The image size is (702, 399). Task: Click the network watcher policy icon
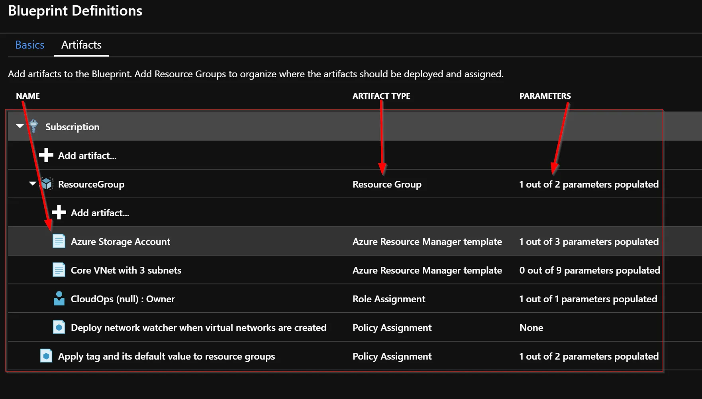point(59,327)
